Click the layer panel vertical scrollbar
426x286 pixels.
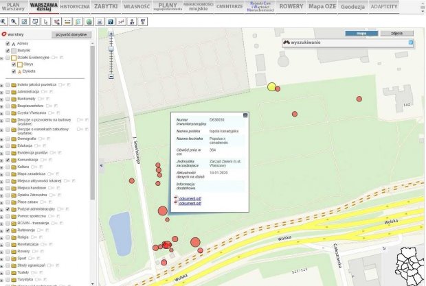[x=92, y=122]
